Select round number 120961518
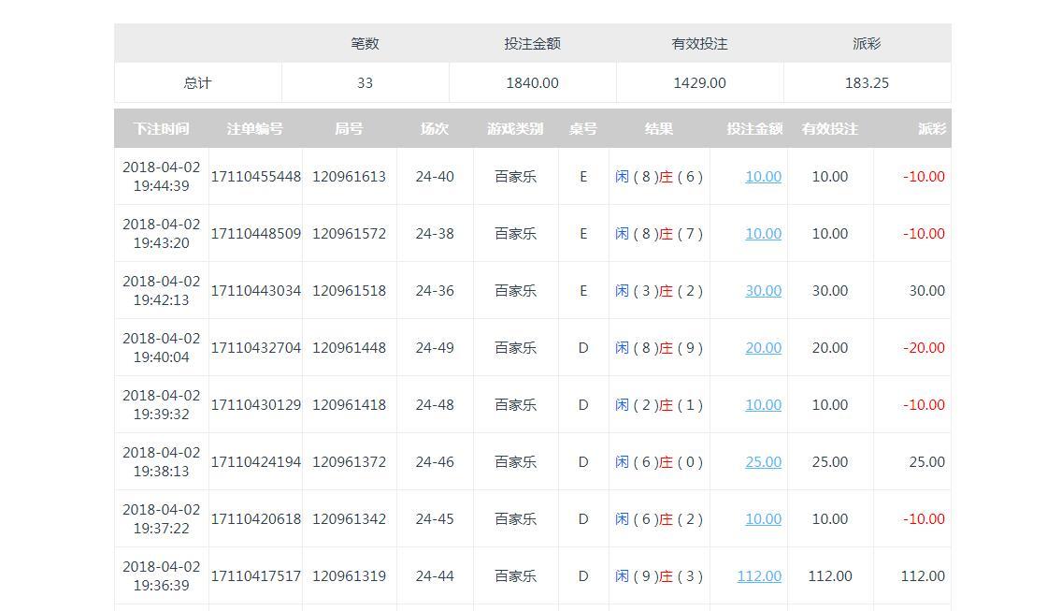 coord(350,291)
